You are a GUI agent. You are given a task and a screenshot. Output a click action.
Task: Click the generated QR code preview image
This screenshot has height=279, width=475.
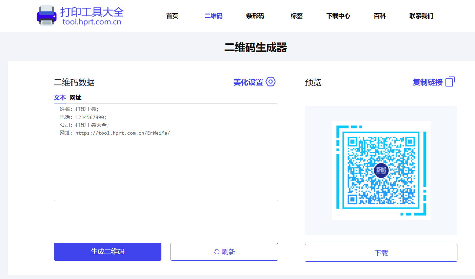click(x=381, y=171)
